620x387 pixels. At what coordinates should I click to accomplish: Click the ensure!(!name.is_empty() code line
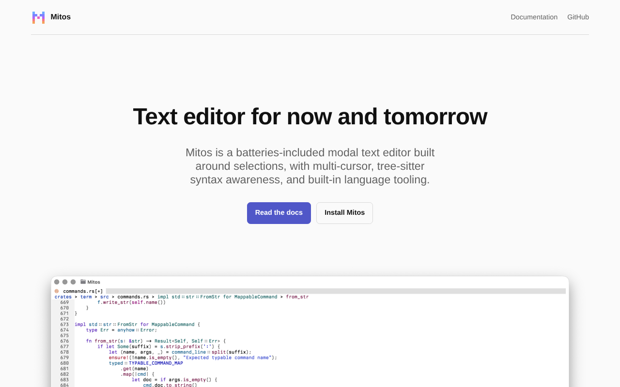tap(193, 358)
